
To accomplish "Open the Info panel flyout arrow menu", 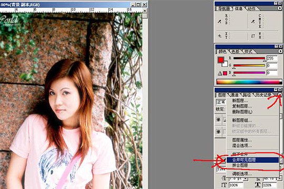I will [x=279, y=8].
